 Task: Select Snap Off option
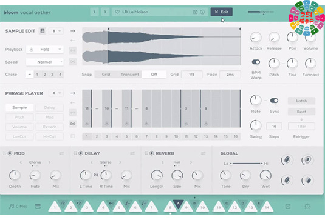point(154,74)
